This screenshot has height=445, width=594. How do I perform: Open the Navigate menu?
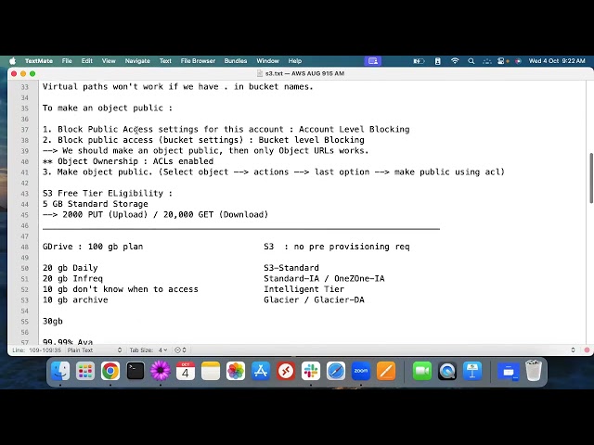click(137, 61)
